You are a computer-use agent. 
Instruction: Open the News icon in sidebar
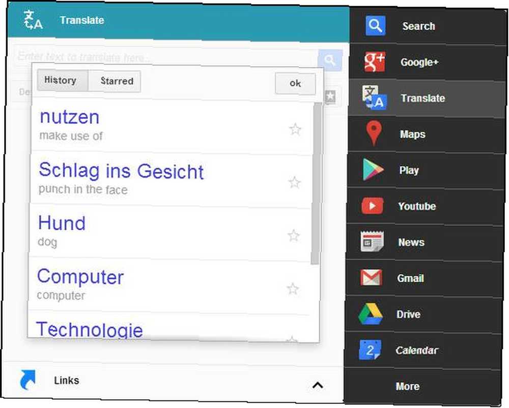click(x=372, y=241)
